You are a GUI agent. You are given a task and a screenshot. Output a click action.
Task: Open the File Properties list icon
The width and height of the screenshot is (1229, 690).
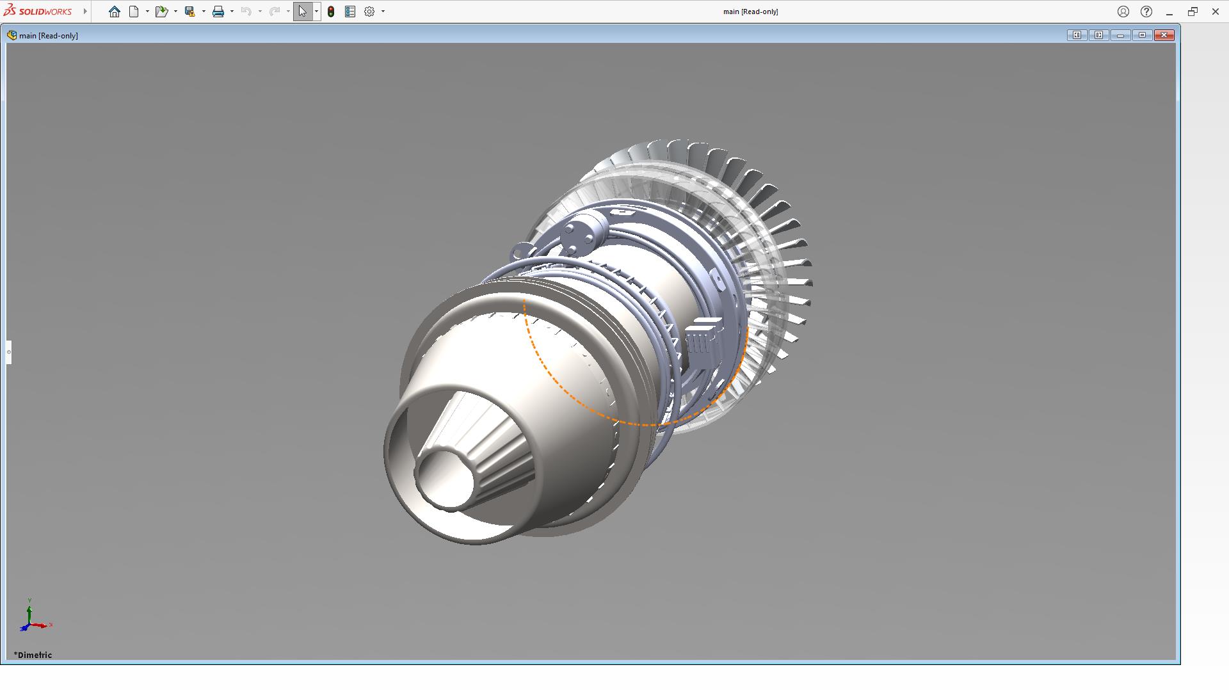coord(350,12)
